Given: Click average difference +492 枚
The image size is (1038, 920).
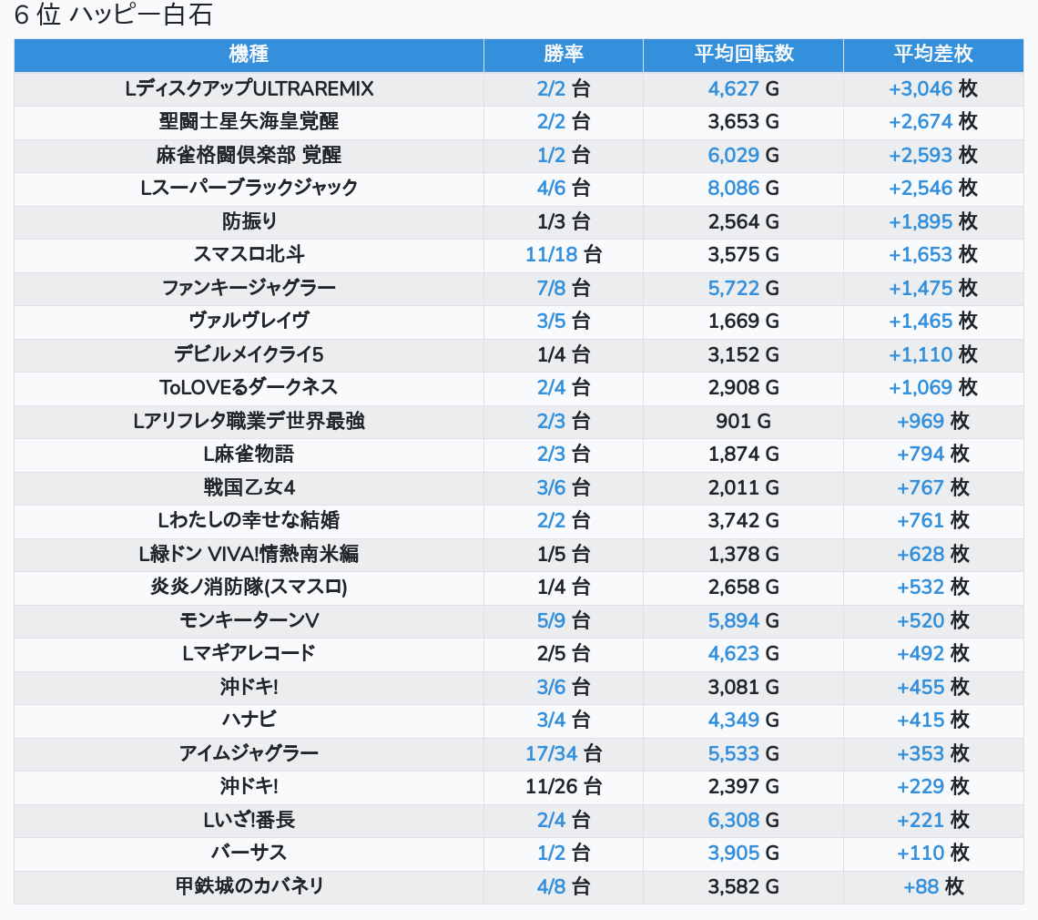Looking at the screenshot, I should click(x=933, y=654).
